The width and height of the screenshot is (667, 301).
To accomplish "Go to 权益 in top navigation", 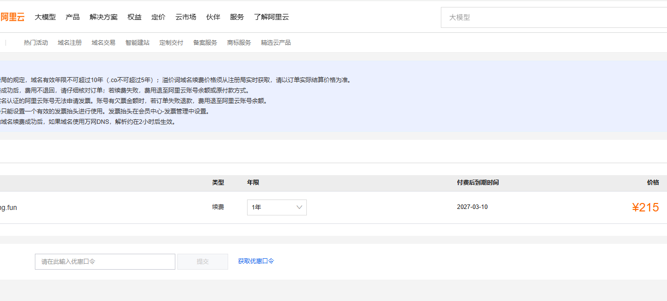I will 134,17.
